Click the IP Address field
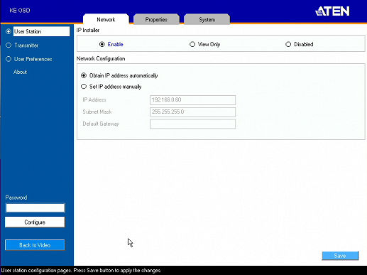Image resolution: width=367 pixels, height=275 pixels. tap(192, 100)
